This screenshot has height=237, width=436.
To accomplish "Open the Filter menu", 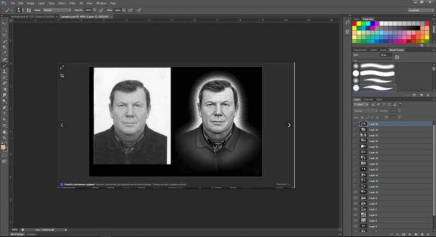I will [72, 3].
